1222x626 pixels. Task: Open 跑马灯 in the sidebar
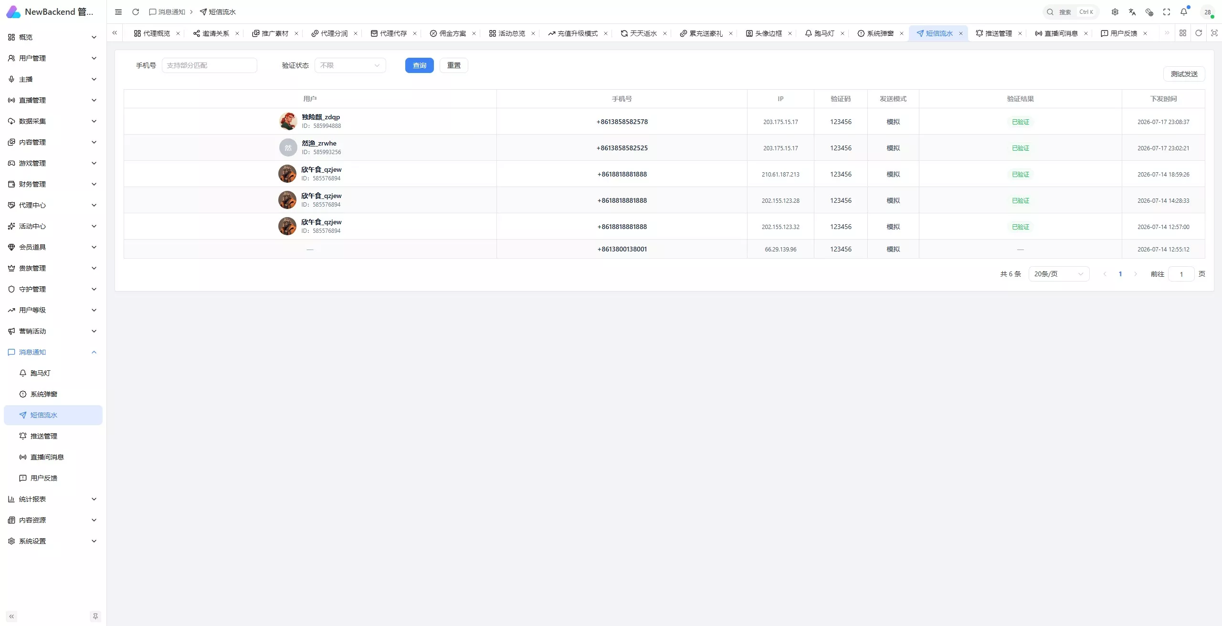pos(53,373)
